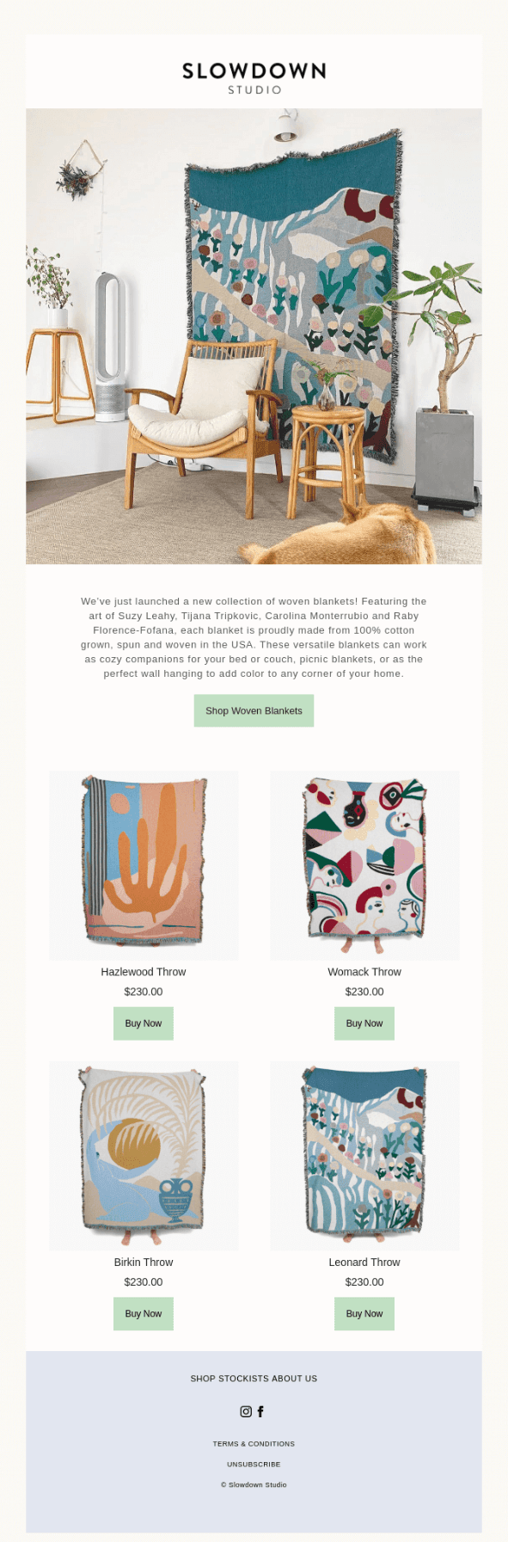Select the ABOUT US footer link
Viewport: 508px width, 1542px height.
pos(296,1378)
